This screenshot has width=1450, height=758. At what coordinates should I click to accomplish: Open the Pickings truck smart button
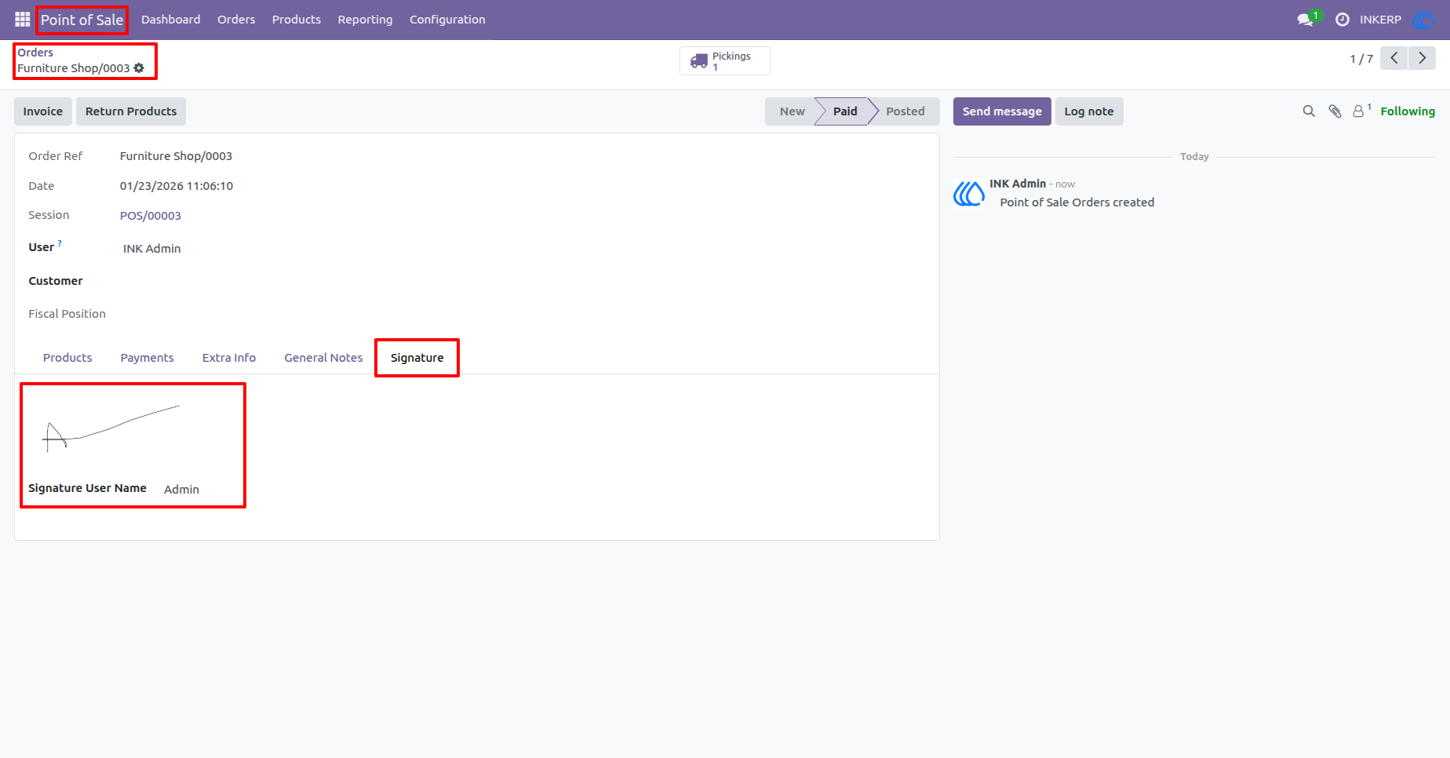coord(724,61)
